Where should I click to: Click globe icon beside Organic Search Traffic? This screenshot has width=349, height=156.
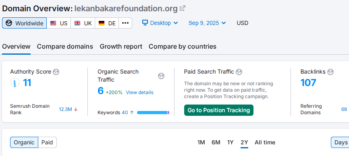[x=161, y=76]
